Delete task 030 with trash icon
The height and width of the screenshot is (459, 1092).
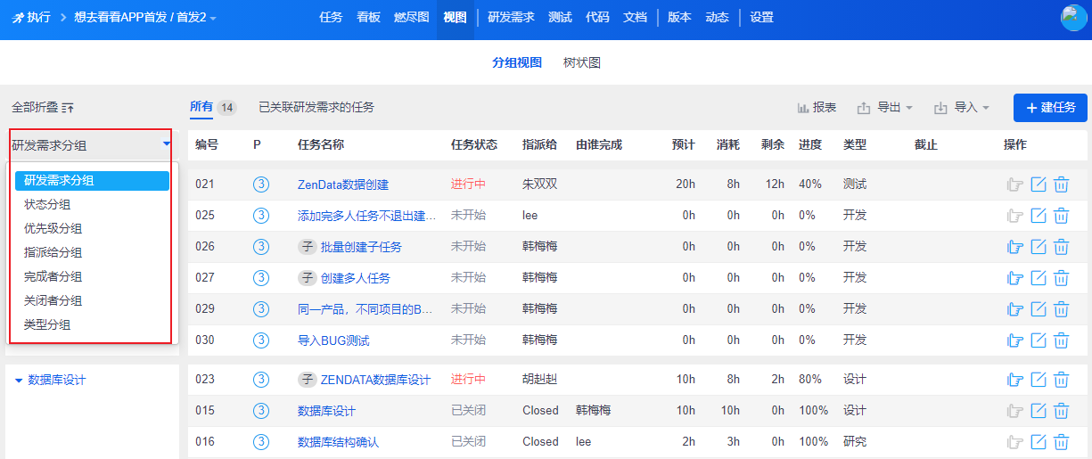(x=1061, y=340)
